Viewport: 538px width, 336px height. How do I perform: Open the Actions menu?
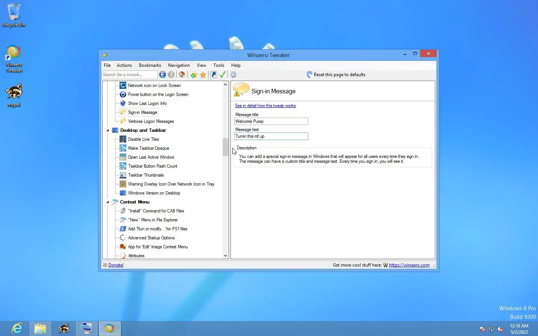click(x=124, y=65)
